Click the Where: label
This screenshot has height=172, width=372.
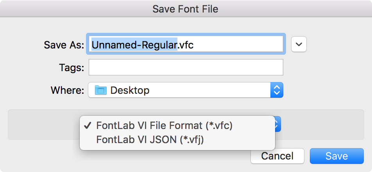coord(67,90)
